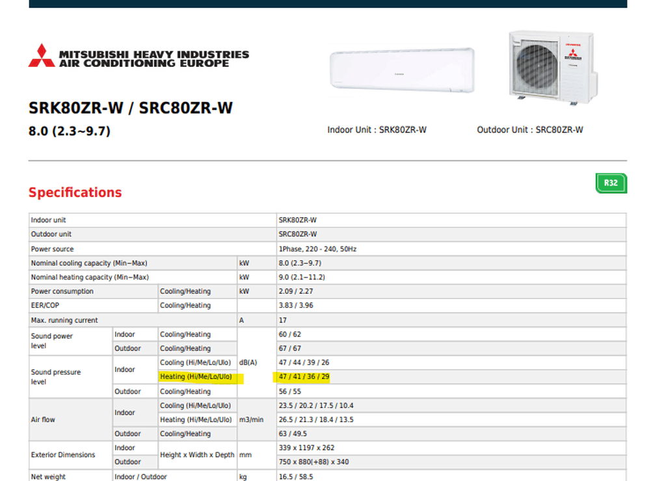Click the "47 / 41 / 36 / 29" heating sound pressure value
This screenshot has height=481, width=651.
304,377
